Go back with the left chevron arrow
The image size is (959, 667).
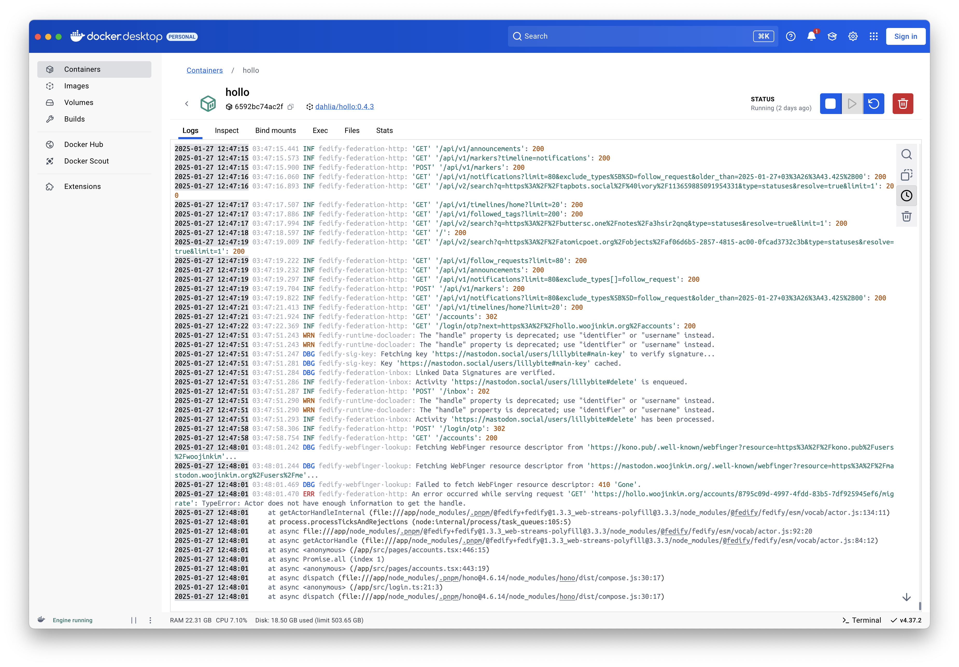click(187, 104)
